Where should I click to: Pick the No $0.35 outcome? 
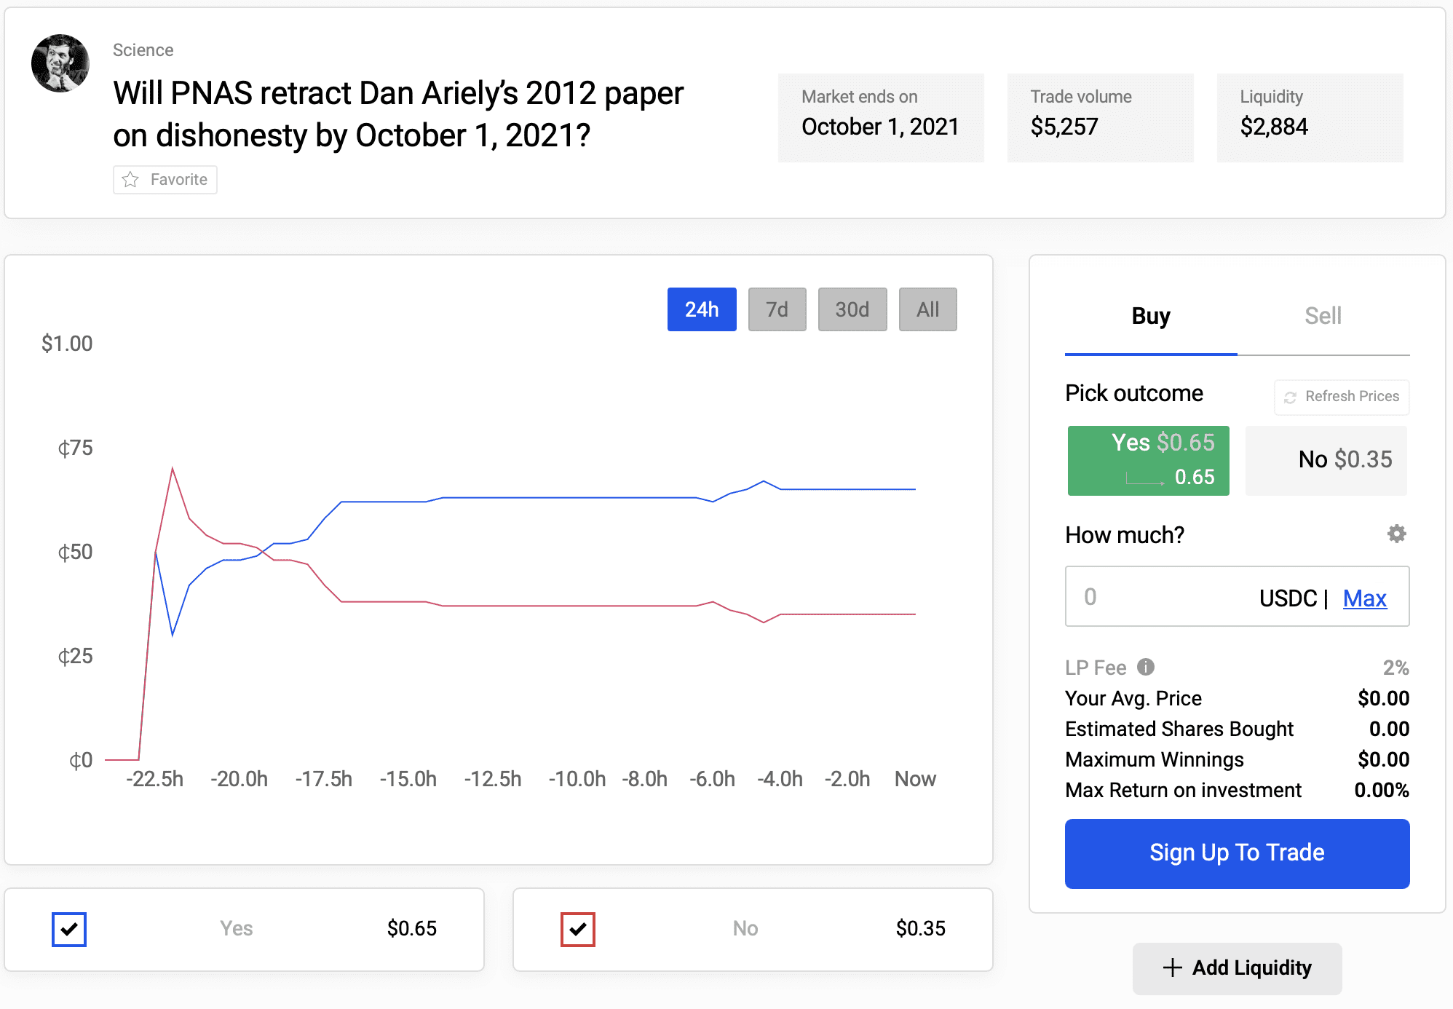pos(1326,461)
